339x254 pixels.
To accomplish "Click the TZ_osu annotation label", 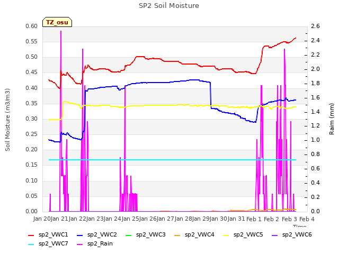I will (x=57, y=22).
